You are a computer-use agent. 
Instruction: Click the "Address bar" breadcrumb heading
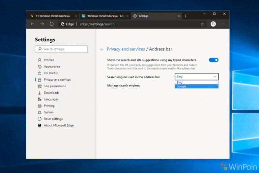pyautogui.click(x=161, y=49)
